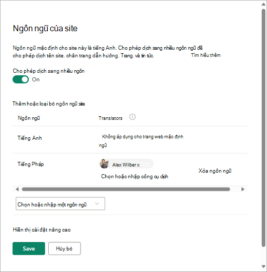This screenshot has height=272, width=267.
Task: Click the 'Translators' column header
Action: 110,118
